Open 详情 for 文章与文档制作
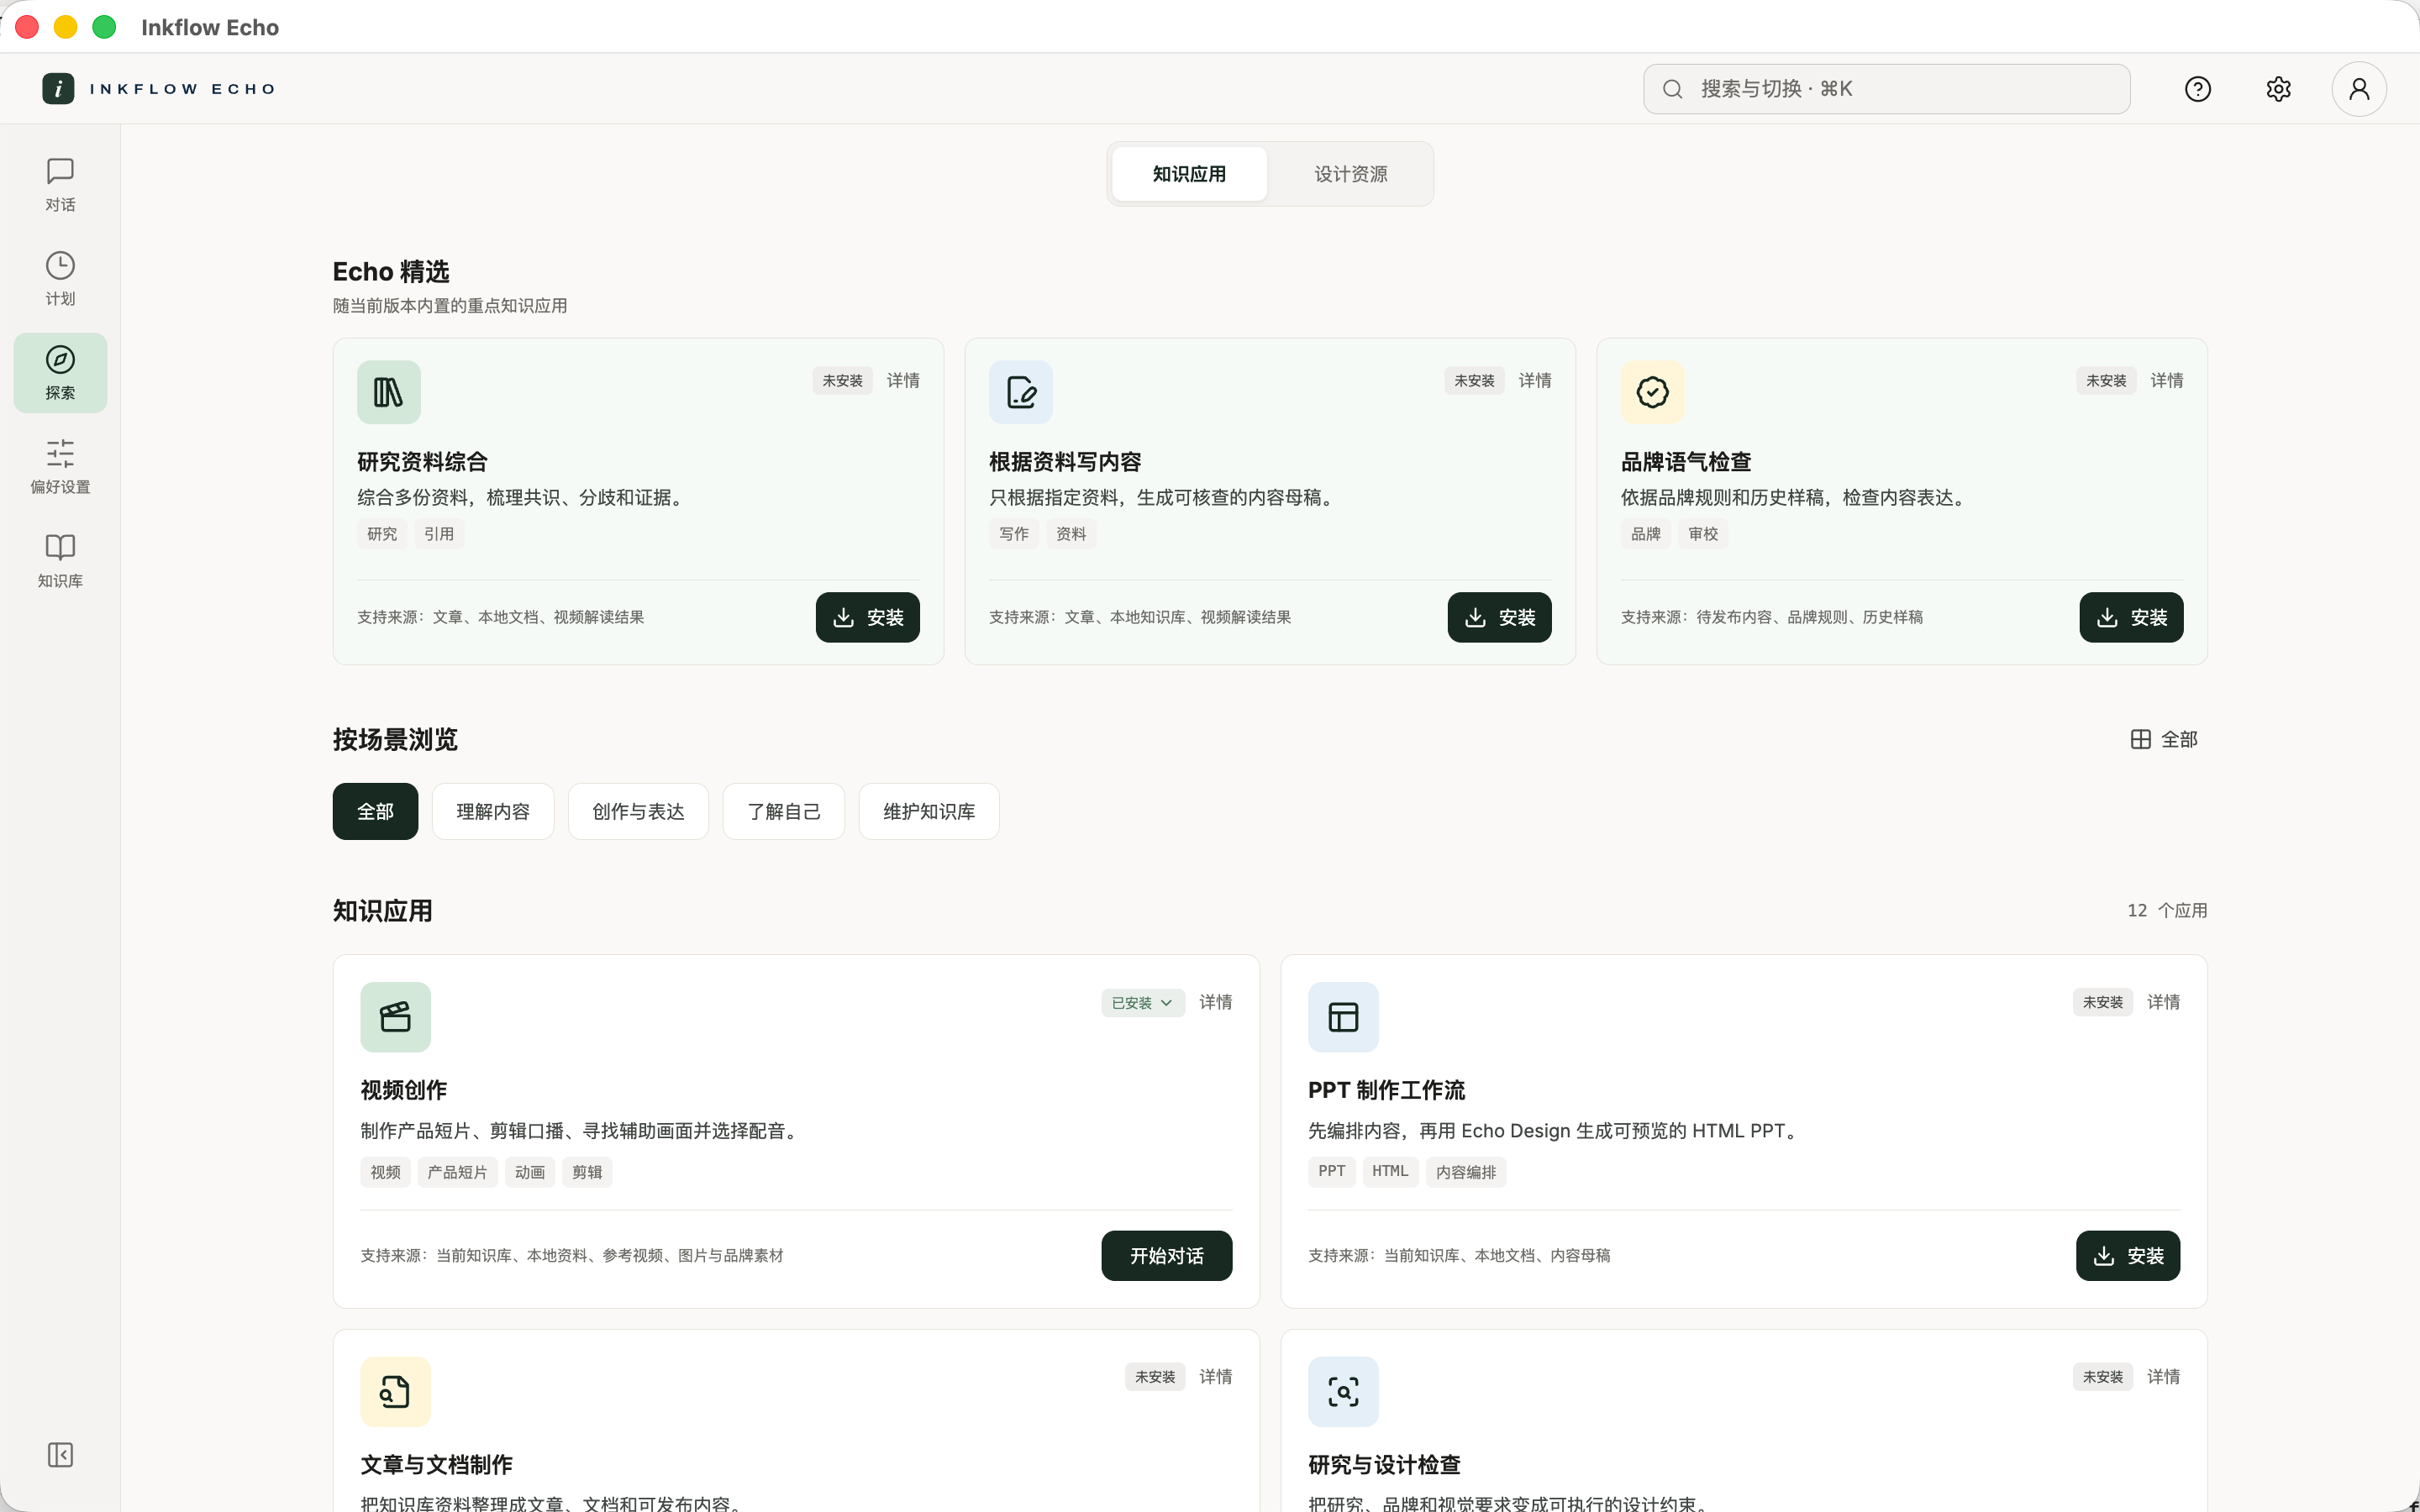Screen dimensions: 2420x1512 coord(1215,1377)
